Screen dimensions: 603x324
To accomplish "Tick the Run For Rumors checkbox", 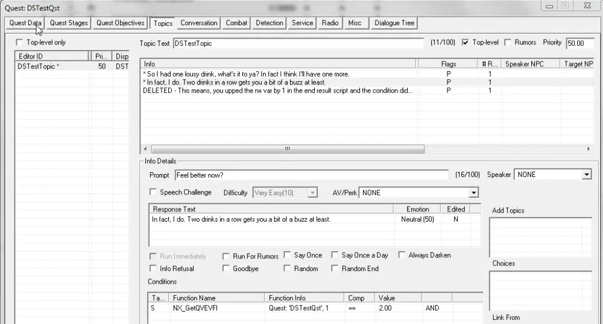I will (226, 256).
